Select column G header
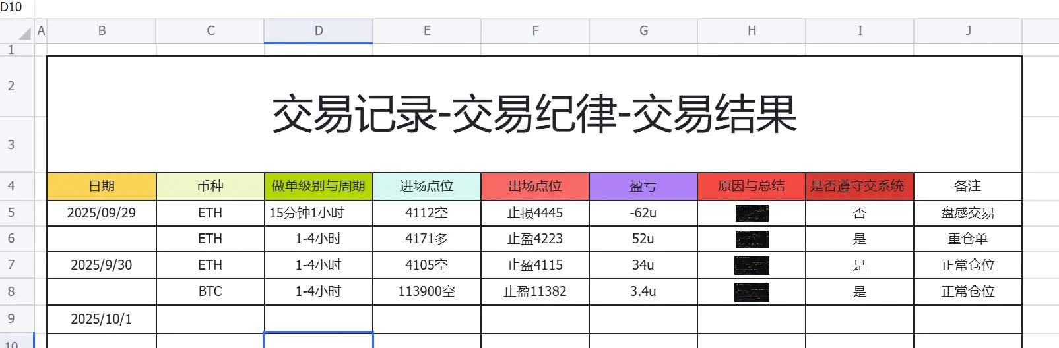Screen dimensions: 1059x348 [643, 30]
